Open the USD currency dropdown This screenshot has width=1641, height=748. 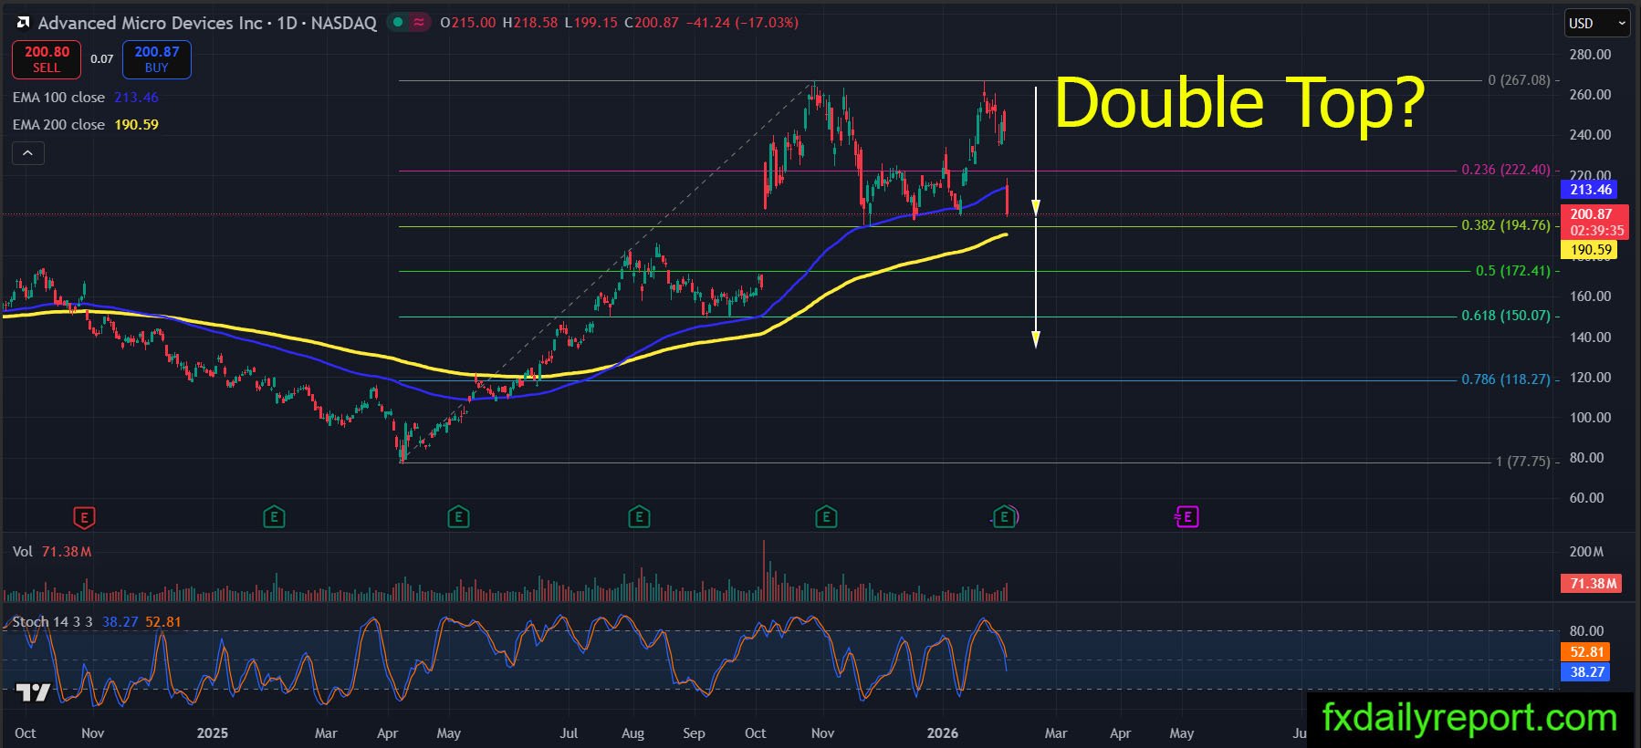(x=1598, y=24)
